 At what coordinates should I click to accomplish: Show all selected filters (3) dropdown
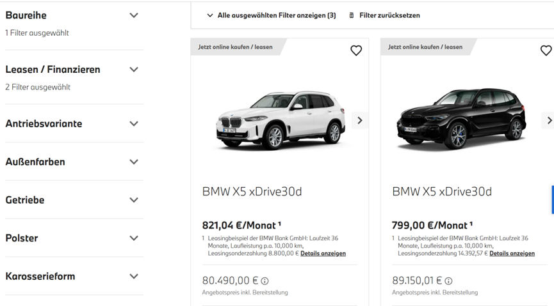tap(272, 15)
